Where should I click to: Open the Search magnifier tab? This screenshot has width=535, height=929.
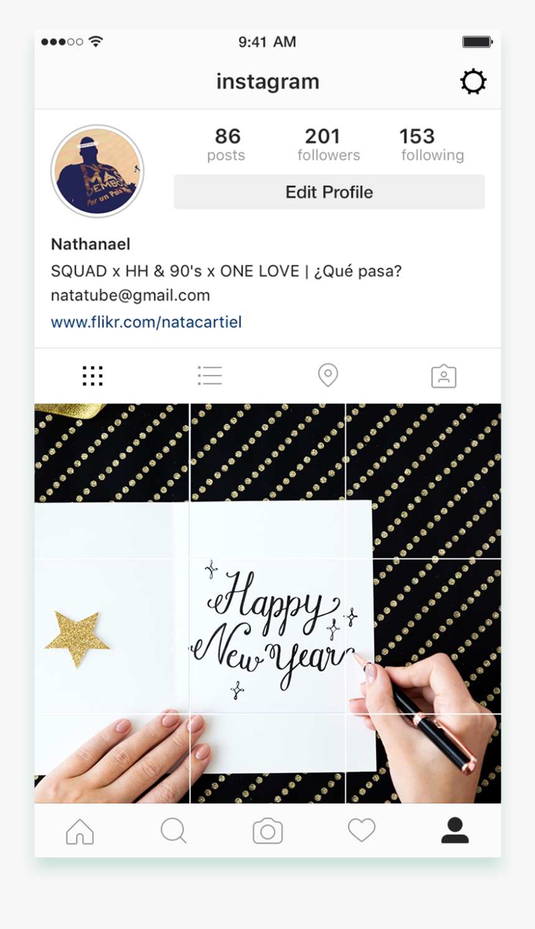[174, 831]
